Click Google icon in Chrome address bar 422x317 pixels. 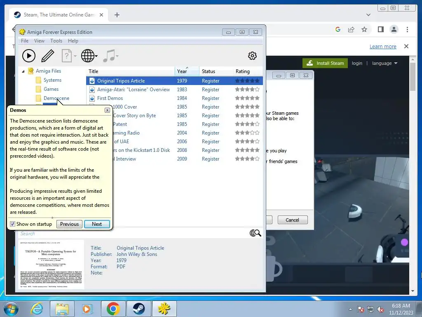[x=338, y=29]
